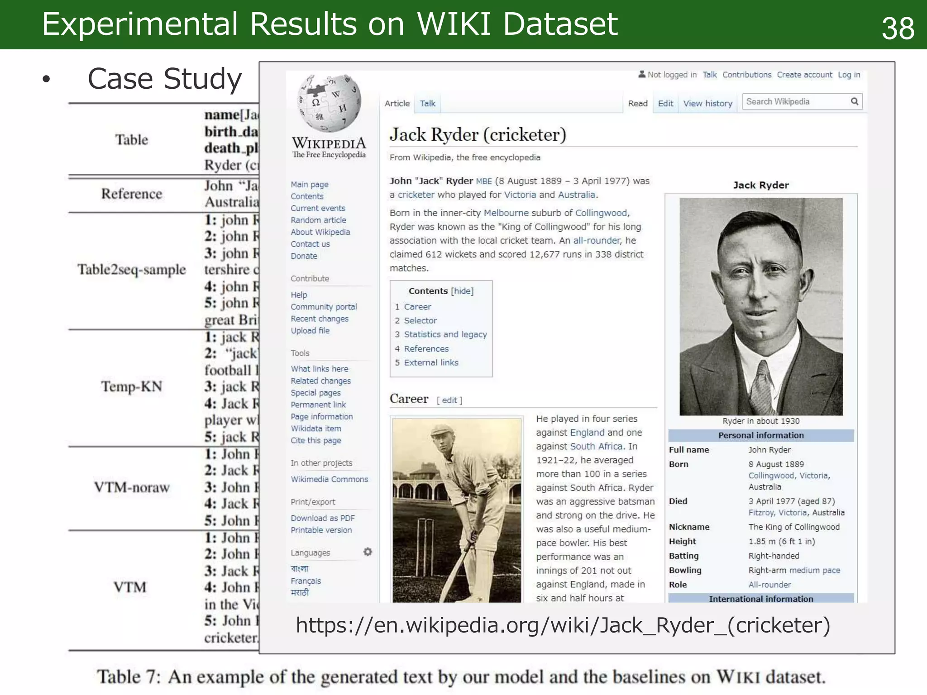Click Cite this page
The height and width of the screenshot is (695, 927).
coord(316,440)
